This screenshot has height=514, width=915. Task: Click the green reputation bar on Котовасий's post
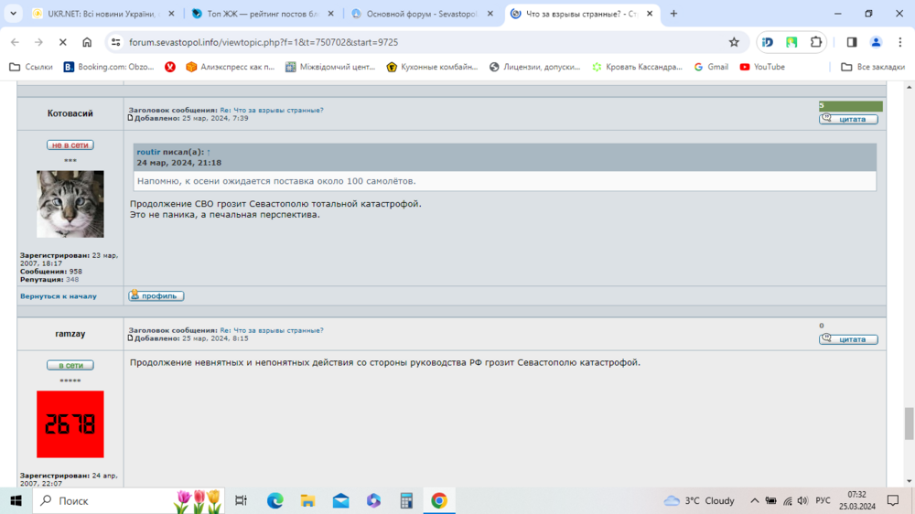[x=850, y=105]
